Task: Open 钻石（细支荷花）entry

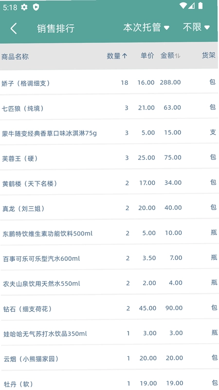Action: click(x=109, y=308)
